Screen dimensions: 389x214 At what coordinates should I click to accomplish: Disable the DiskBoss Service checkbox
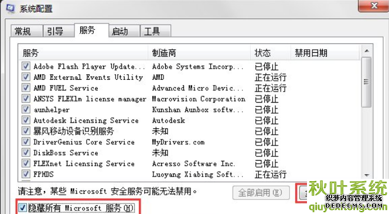[26, 152]
